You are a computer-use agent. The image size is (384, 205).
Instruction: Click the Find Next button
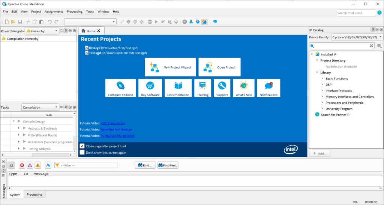coord(168,165)
